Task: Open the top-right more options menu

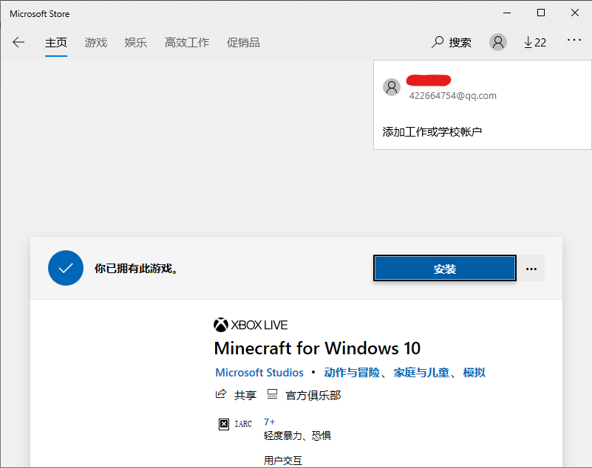Action: pos(574,40)
